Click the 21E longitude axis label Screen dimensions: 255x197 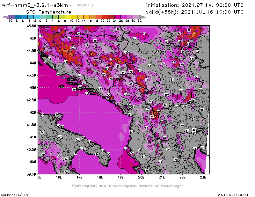(x=162, y=177)
